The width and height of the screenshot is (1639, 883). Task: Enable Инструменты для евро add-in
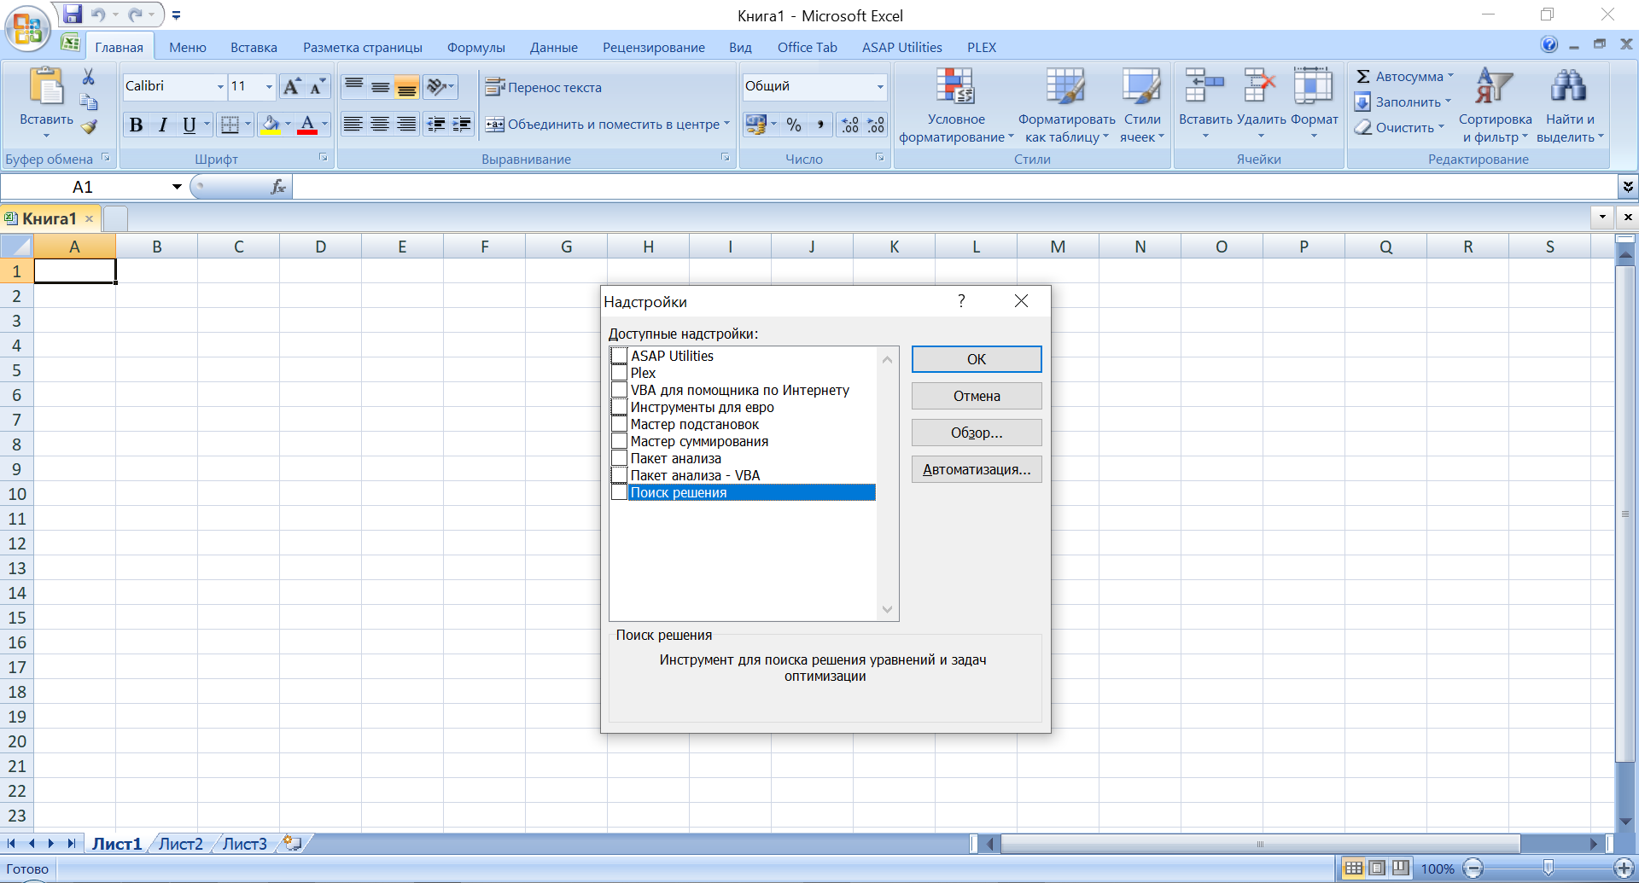619,407
